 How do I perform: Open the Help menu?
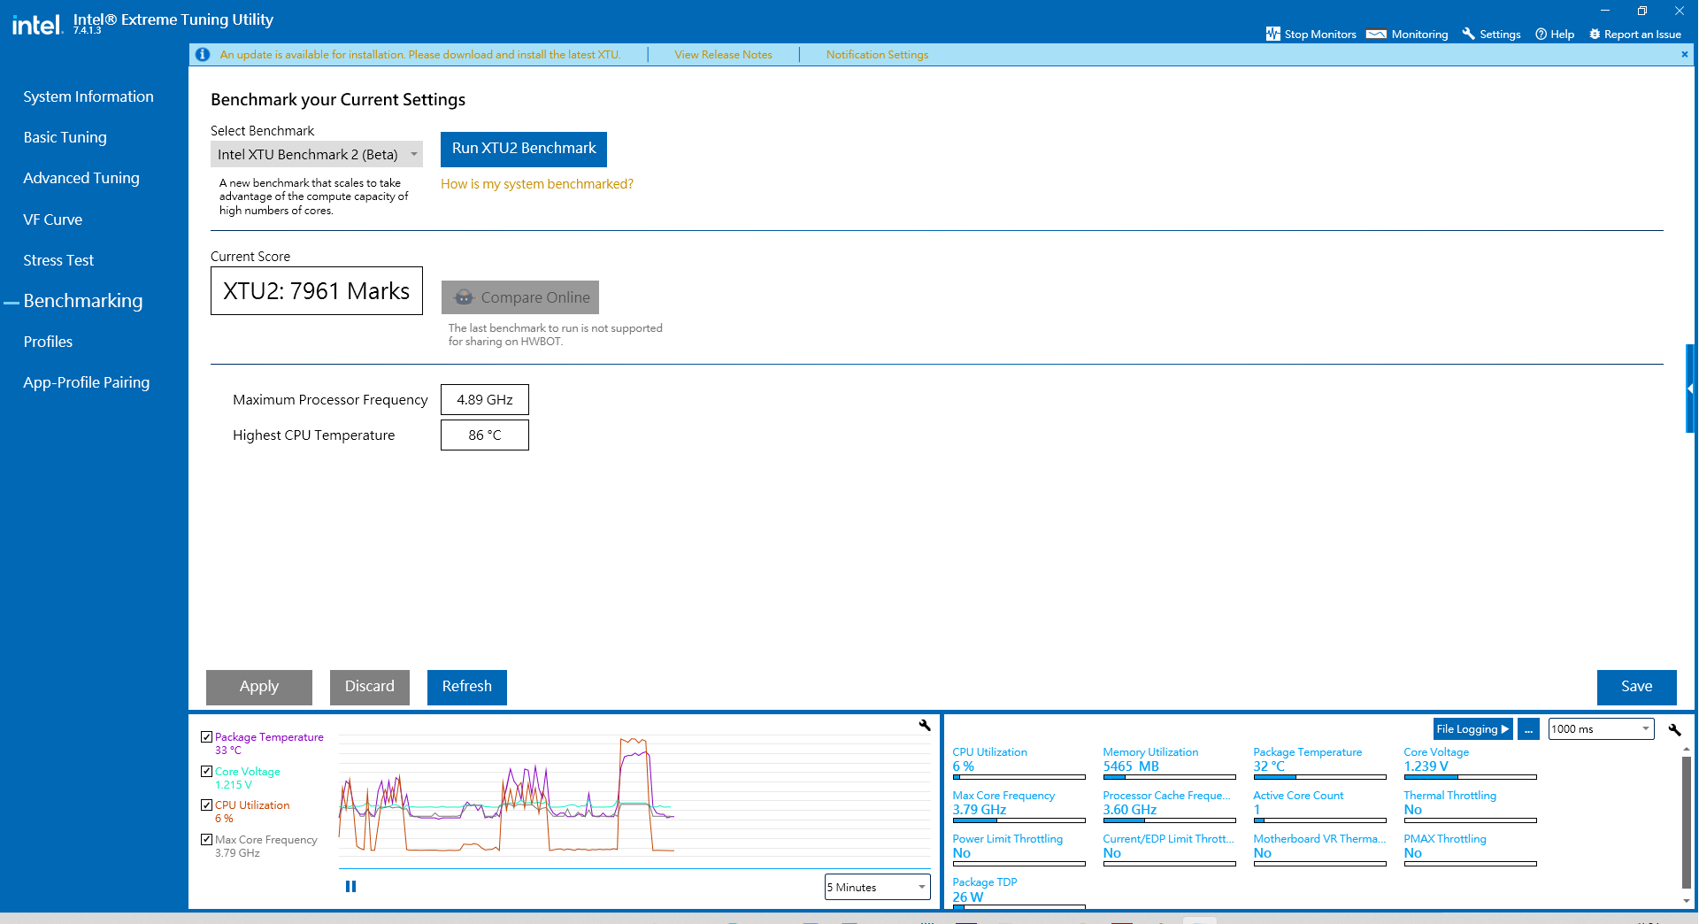1555,34
